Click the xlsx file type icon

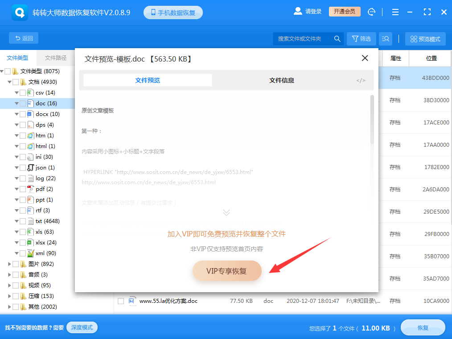point(30,242)
